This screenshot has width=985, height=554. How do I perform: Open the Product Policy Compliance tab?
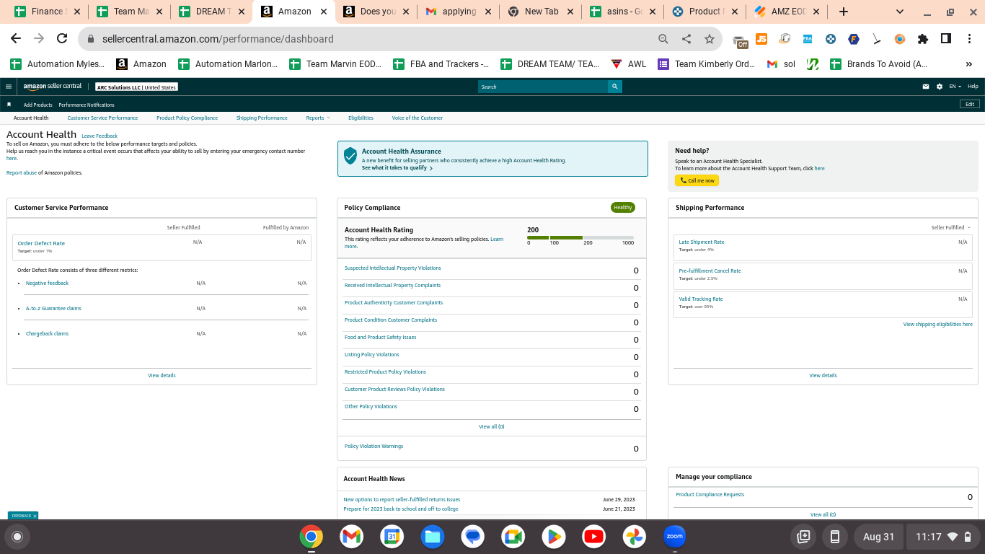tap(187, 118)
